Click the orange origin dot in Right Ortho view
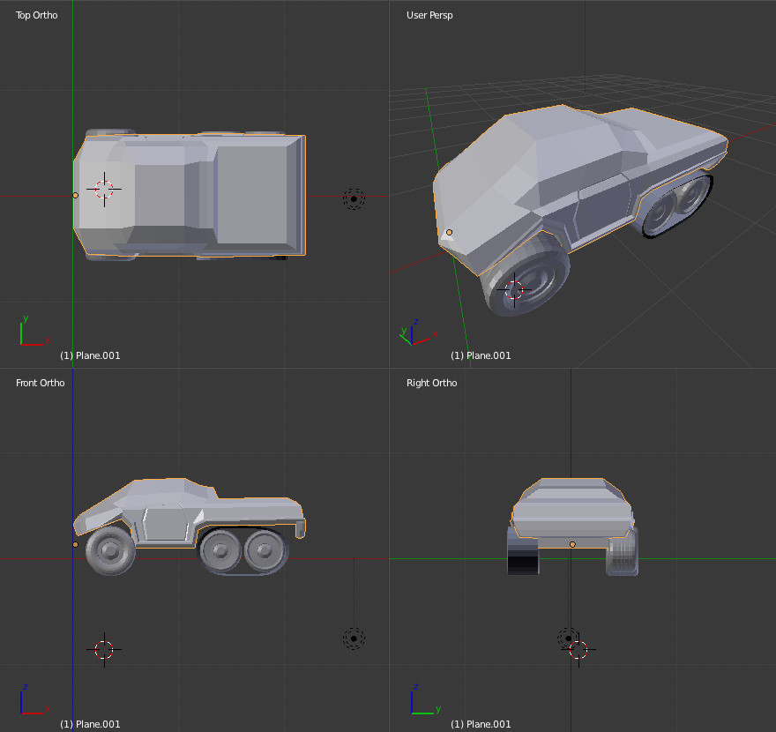 [x=571, y=544]
